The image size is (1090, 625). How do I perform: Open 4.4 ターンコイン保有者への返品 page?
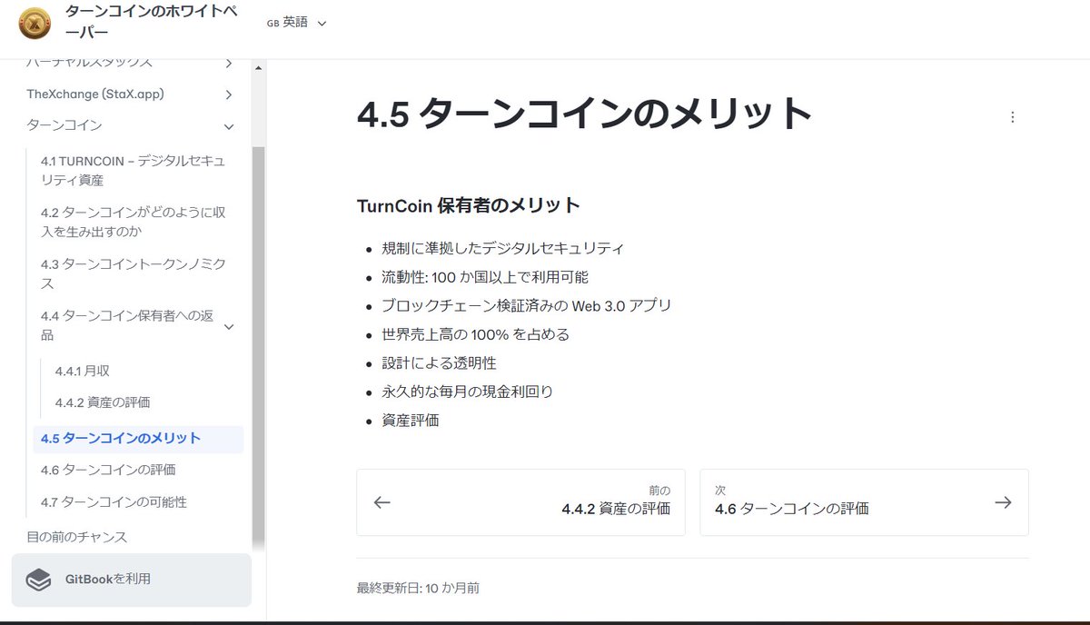[127, 326]
